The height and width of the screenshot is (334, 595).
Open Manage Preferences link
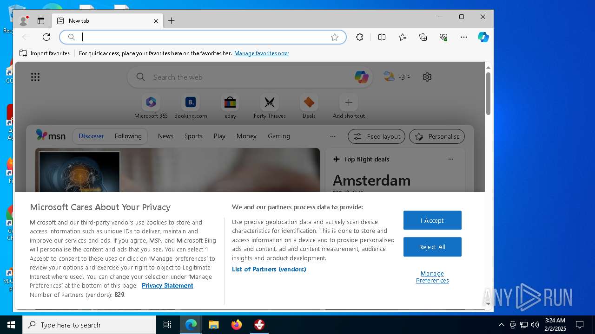click(x=432, y=277)
